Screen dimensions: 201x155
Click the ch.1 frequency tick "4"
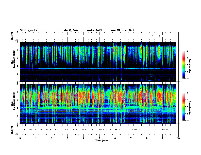coord(18,66)
